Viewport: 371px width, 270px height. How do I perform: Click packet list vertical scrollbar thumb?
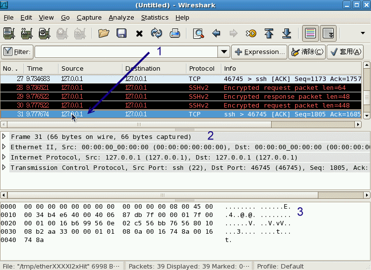pos(367,98)
